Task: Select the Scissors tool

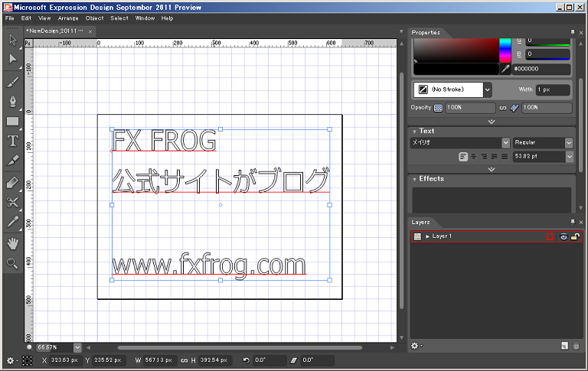Action: [x=12, y=202]
